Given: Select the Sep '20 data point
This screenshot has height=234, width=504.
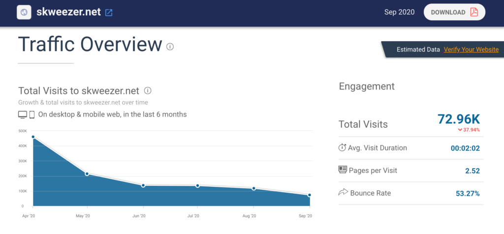Looking at the screenshot, I should coord(309,195).
